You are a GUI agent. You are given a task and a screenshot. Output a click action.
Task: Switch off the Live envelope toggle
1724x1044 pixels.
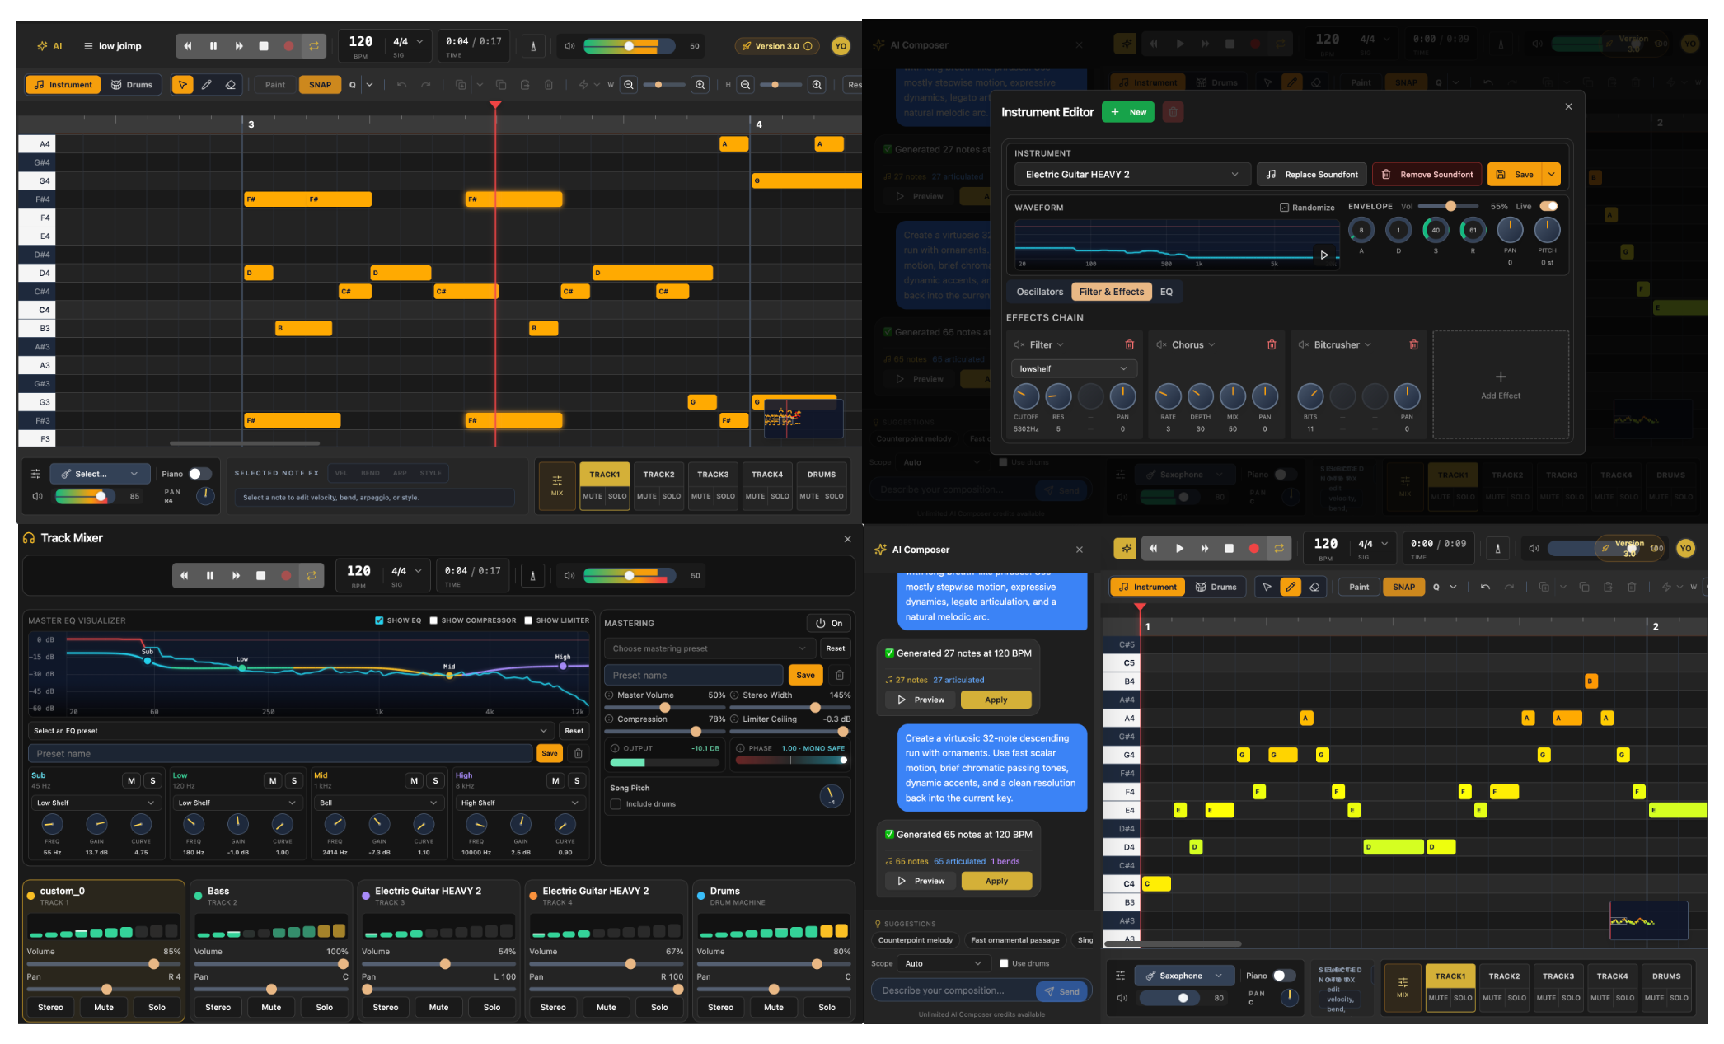point(1548,206)
